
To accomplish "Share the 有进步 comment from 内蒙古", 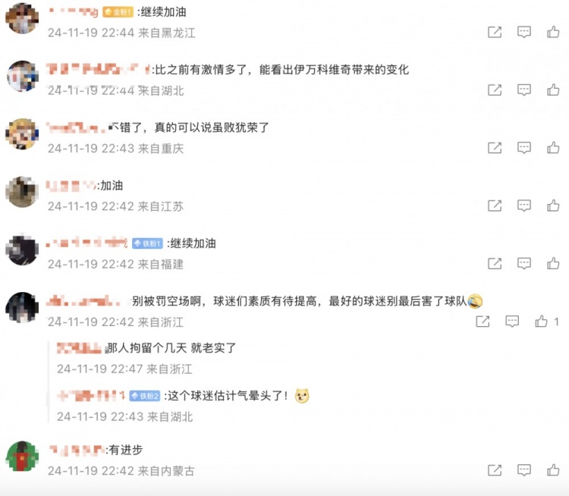I will [495, 470].
